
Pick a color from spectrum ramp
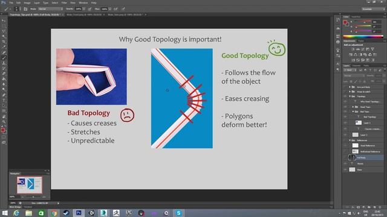[x=363, y=37]
